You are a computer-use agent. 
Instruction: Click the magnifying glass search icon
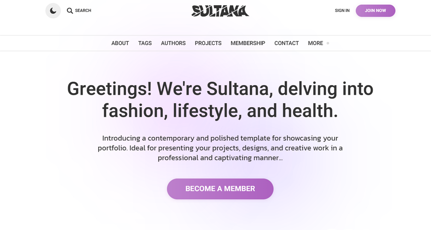[x=70, y=11]
